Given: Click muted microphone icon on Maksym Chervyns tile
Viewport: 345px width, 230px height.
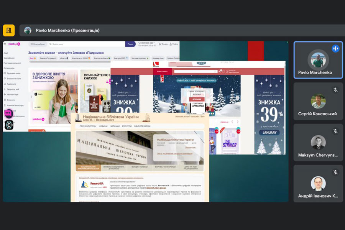Looking at the screenshot, I should 335,131.
